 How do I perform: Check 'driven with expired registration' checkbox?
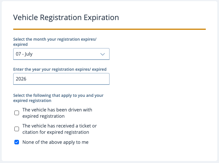[x=17, y=113]
